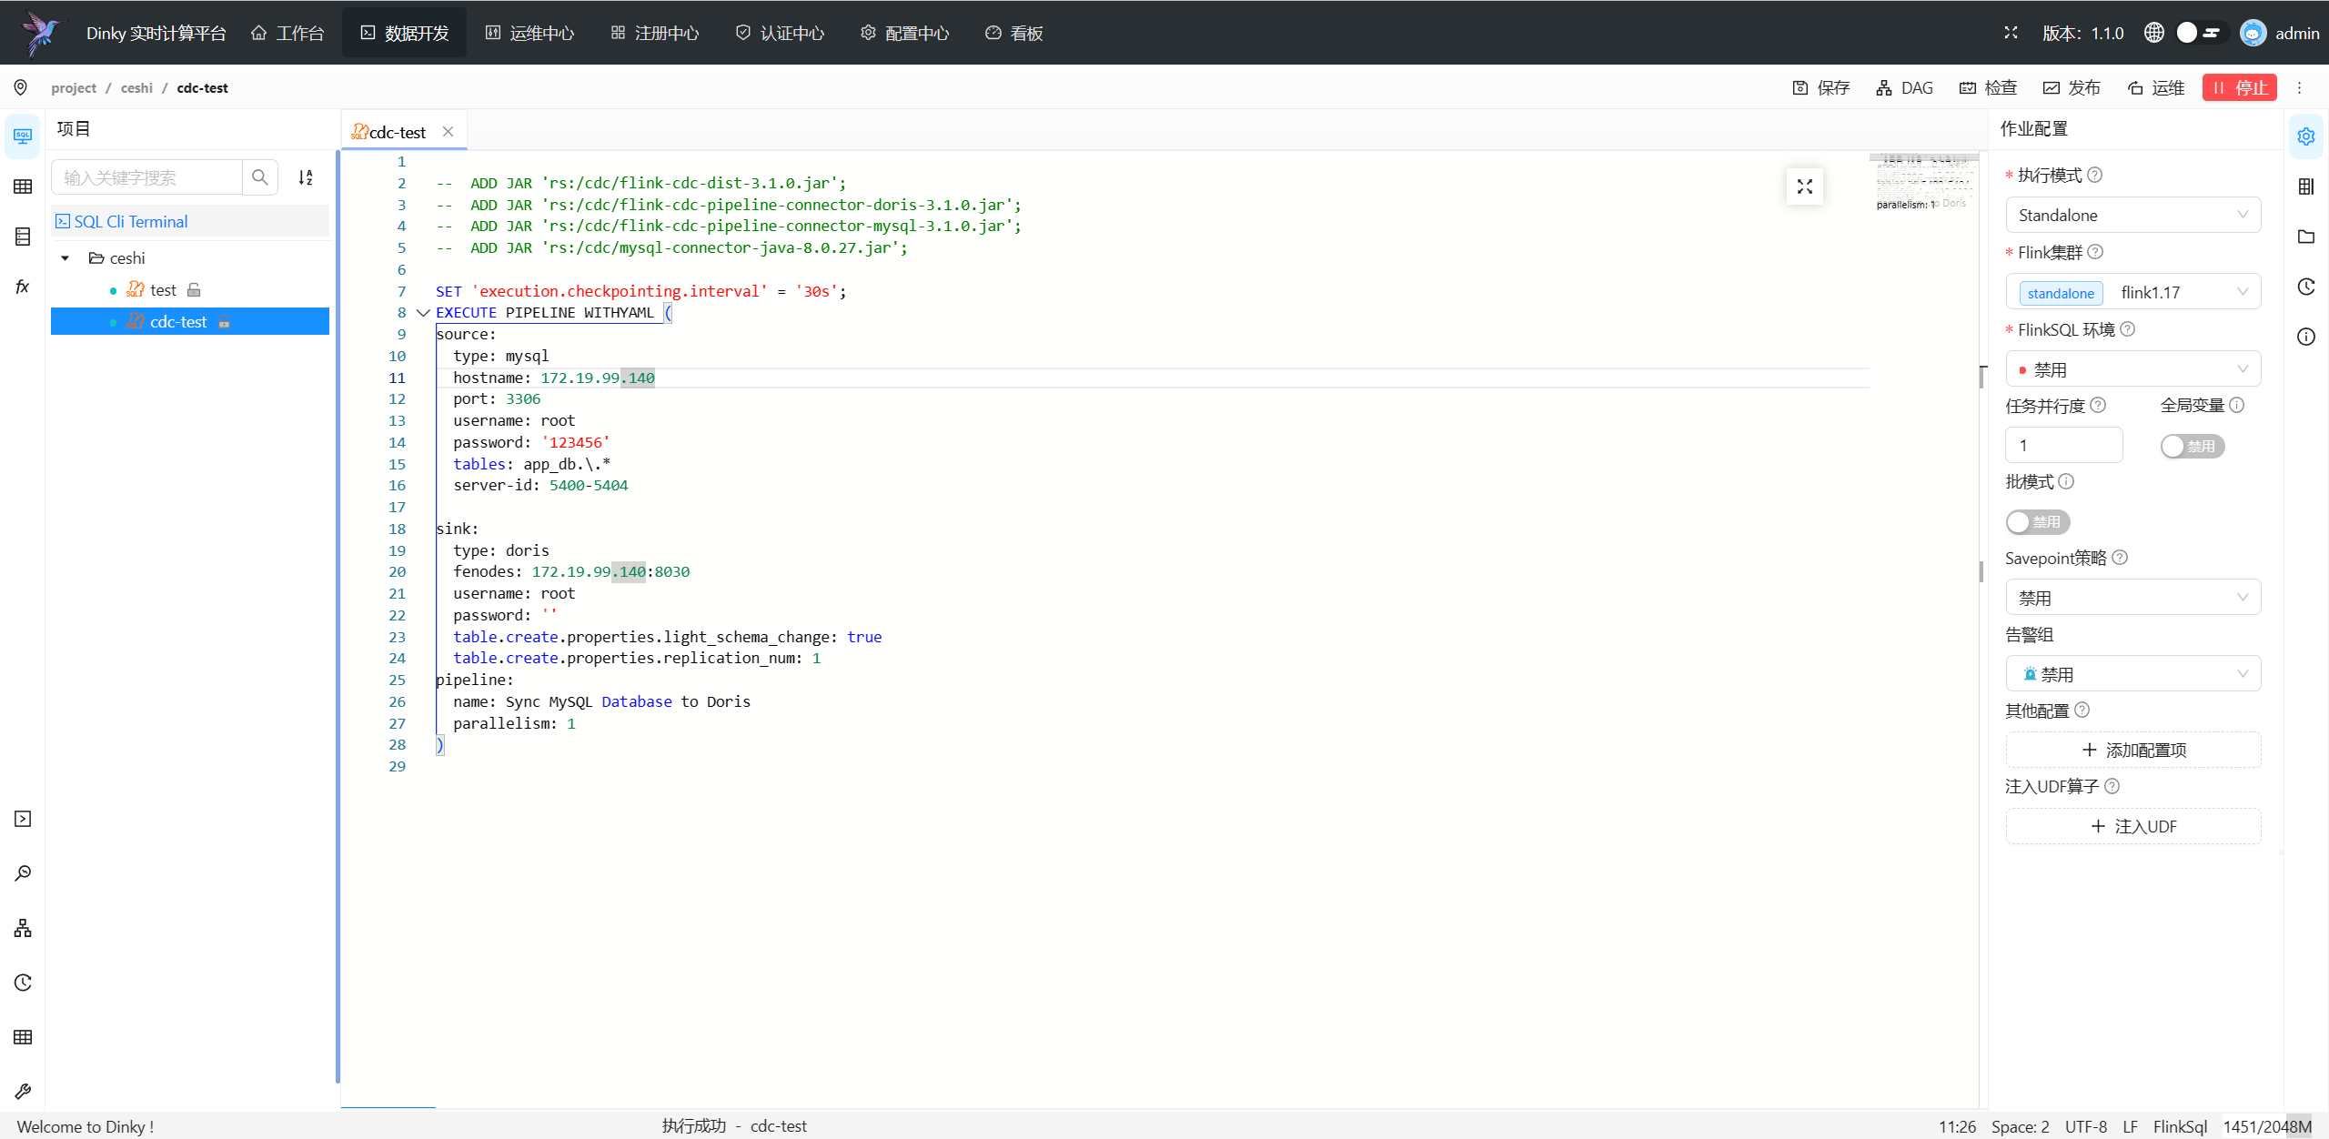Click the DAG button
2329x1139 pixels.
(1905, 87)
